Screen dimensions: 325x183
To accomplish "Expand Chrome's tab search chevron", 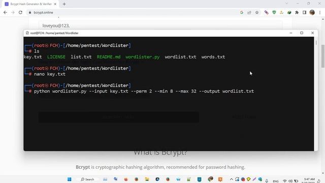I will coord(286,4).
